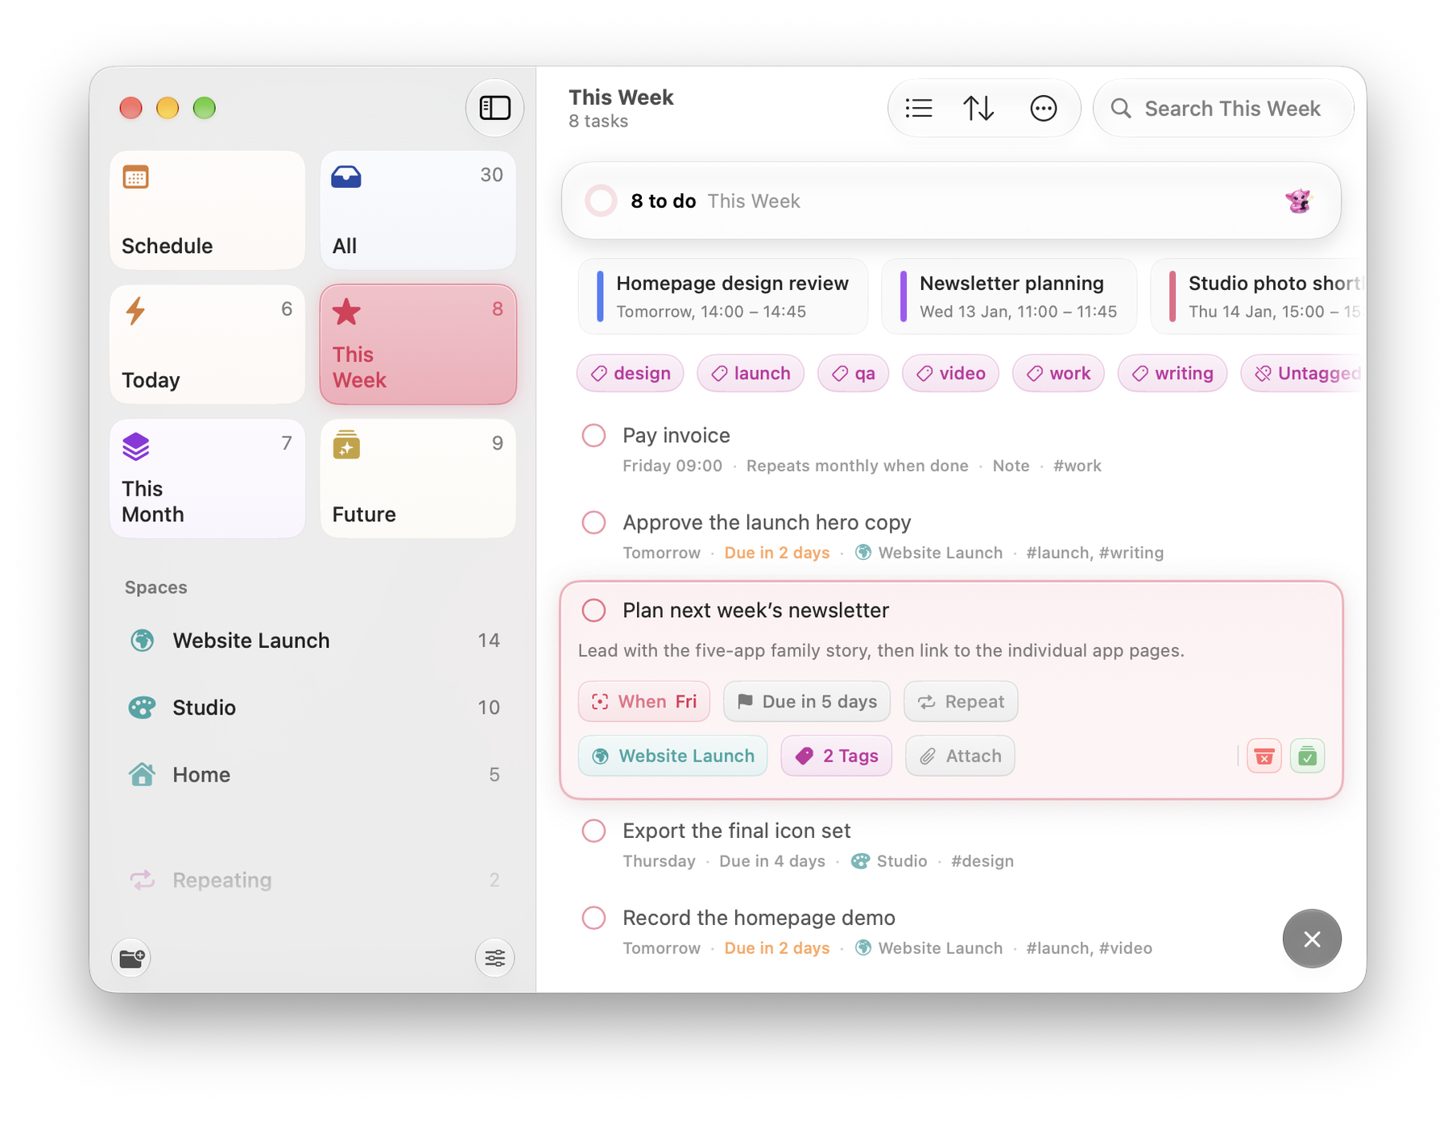Click the pink mascot character icon
Screen dimensions: 1456x1128
[x=1297, y=201]
